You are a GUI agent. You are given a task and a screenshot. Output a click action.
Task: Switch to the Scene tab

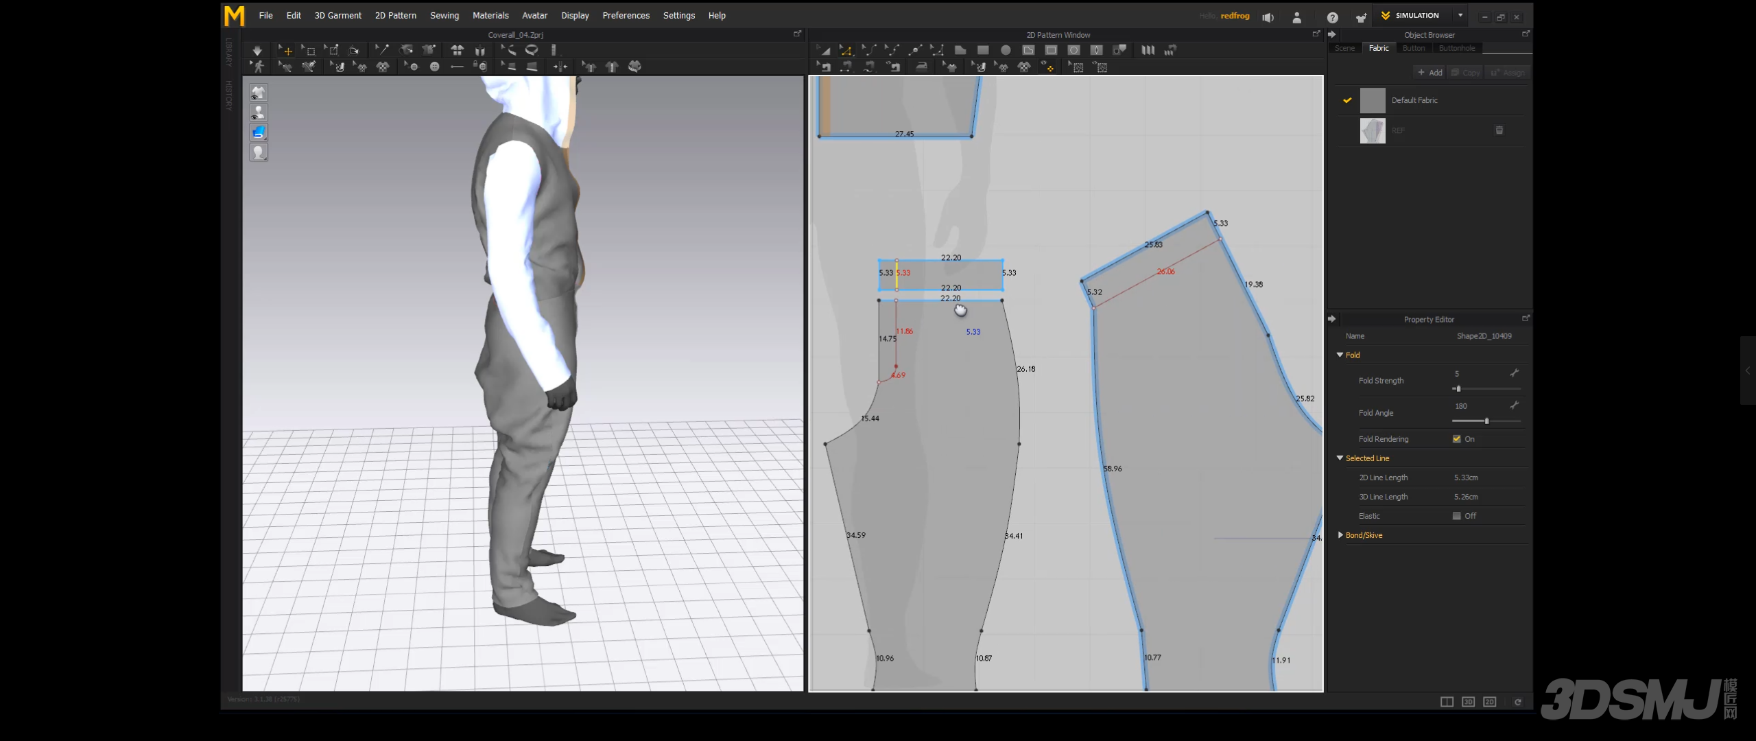click(1344, 48)
